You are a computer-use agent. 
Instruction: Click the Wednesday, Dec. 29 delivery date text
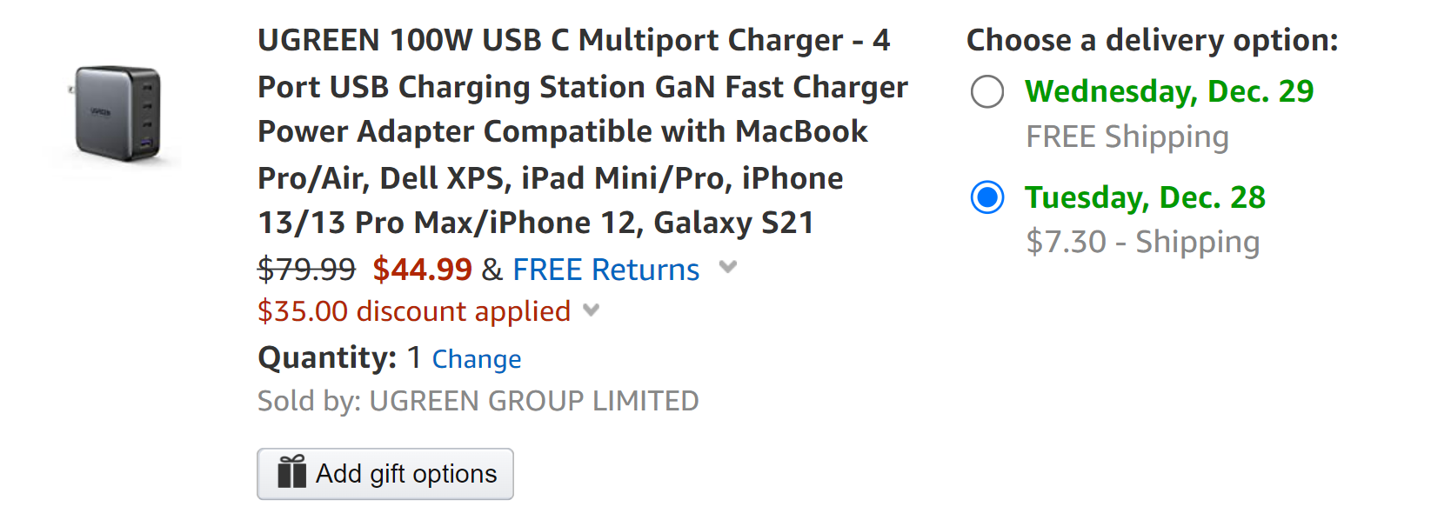pyautogui.click(x=1170, y=91)
